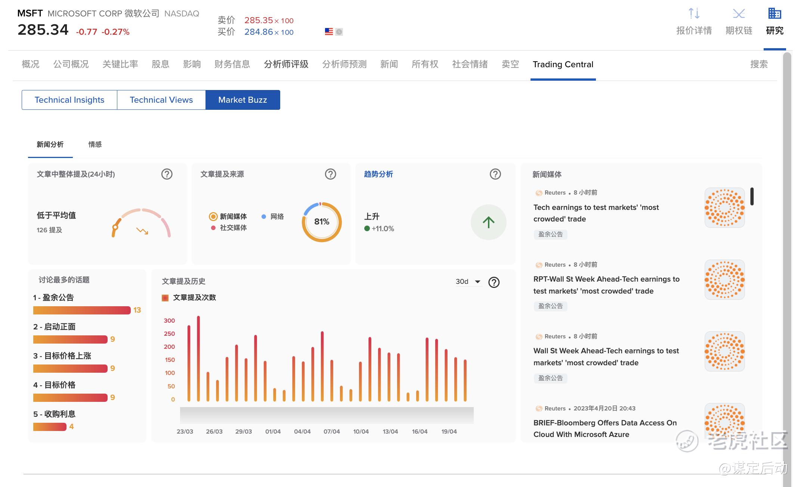Open 'Tech earnings to test markets' headline

point(596,213)
